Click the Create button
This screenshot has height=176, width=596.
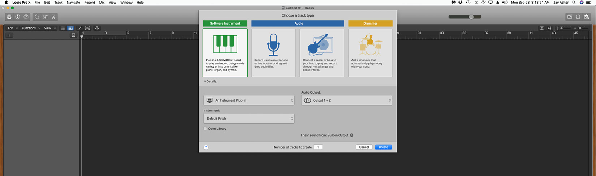pyautogui.click(x=383, y=147)
